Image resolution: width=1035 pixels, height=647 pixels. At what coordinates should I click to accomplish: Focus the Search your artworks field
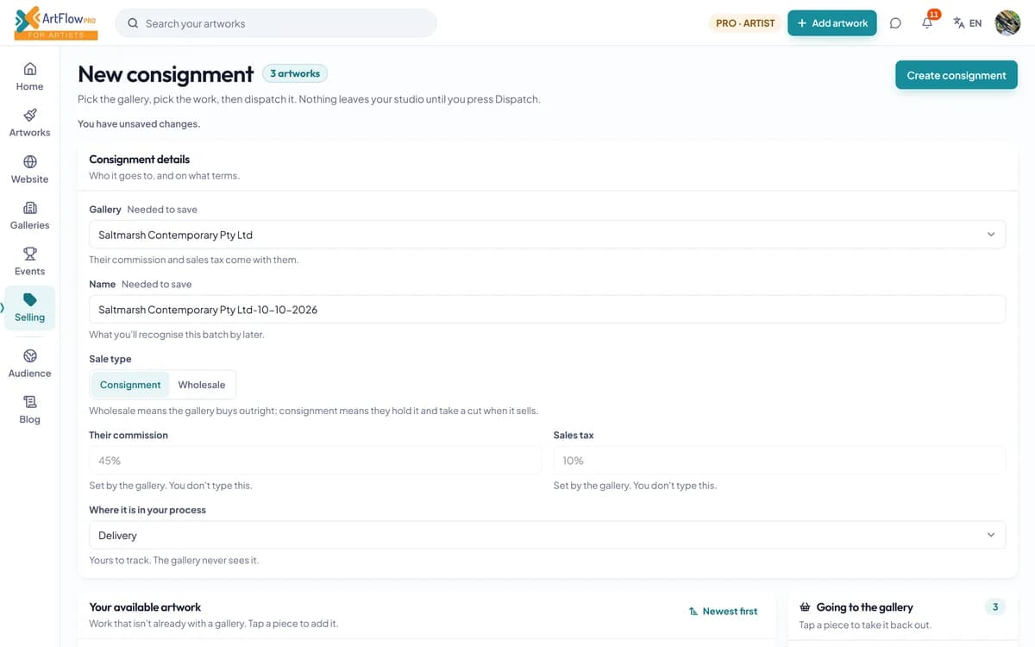click(276, 23)
